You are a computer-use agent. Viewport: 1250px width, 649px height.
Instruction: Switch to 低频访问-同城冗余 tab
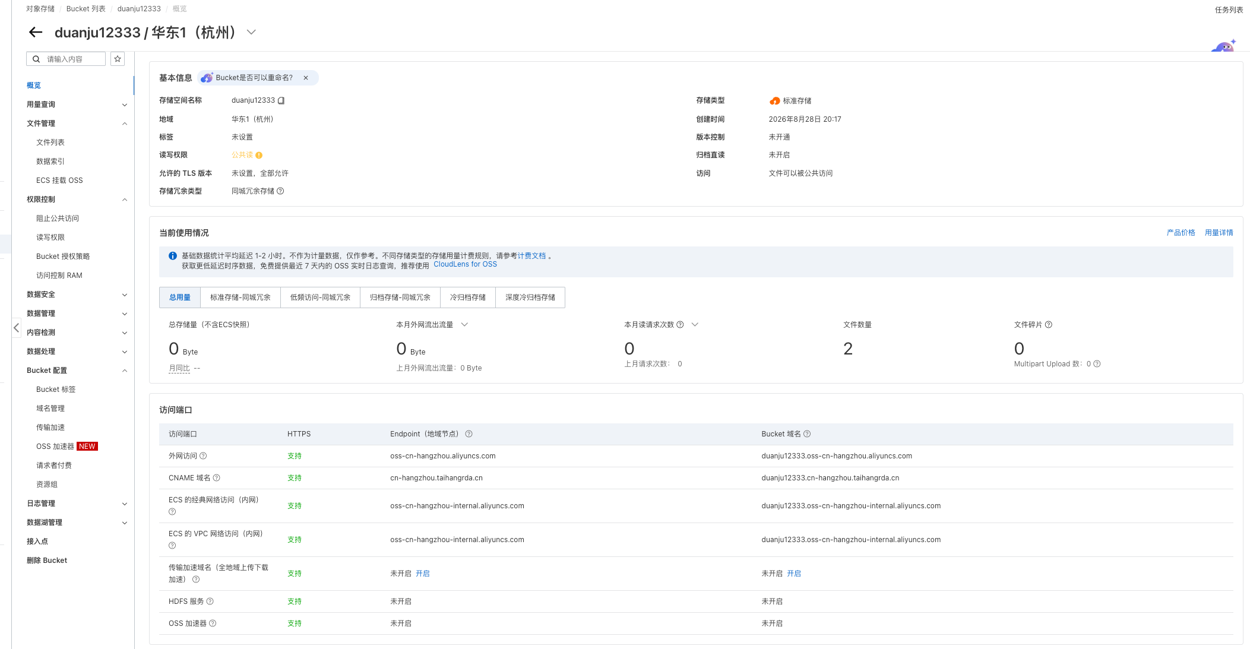[x=320, y=297]
